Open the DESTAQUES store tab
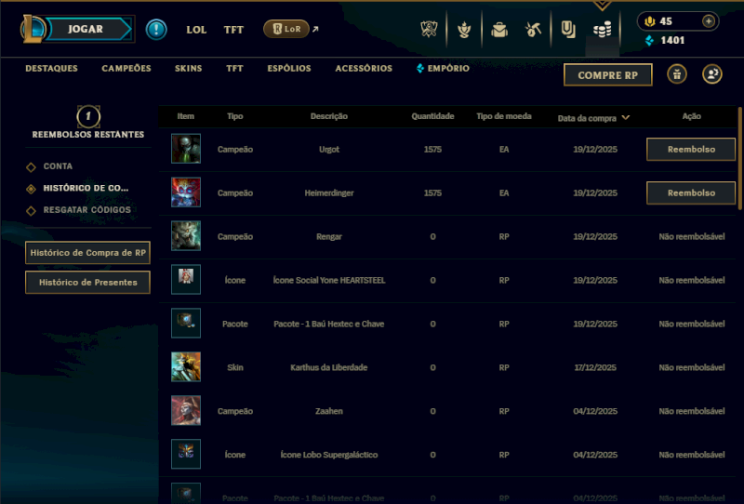The width and height of the screenshot is (744, 504). 51,68
